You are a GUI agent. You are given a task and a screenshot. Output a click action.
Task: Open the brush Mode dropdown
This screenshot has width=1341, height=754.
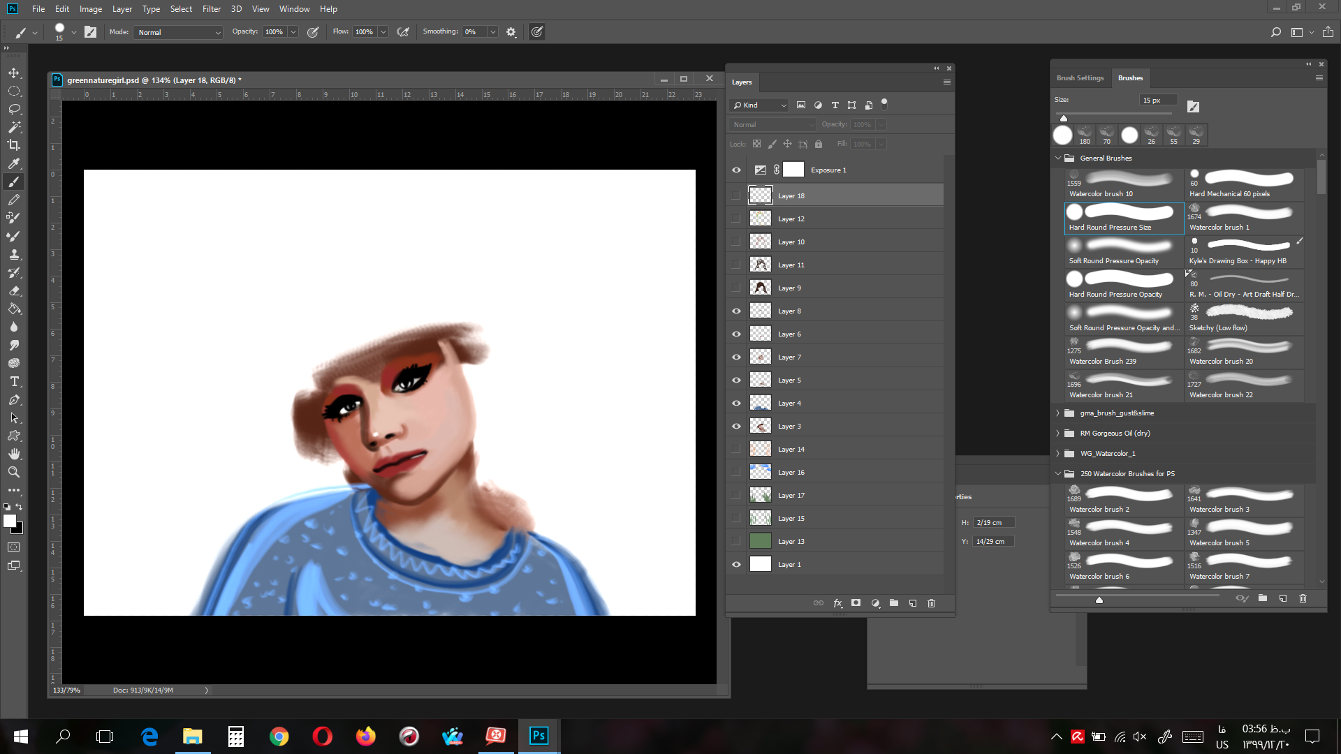[179, 32]
